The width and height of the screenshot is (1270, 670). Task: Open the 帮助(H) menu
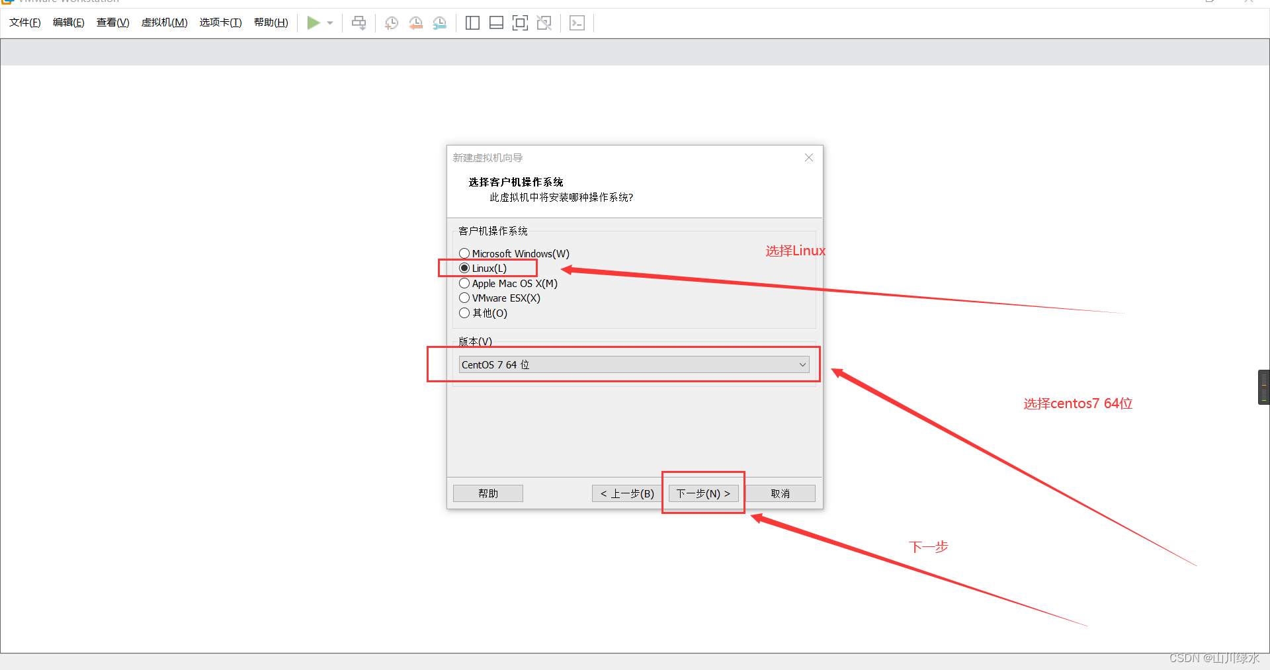coord(271,22)
